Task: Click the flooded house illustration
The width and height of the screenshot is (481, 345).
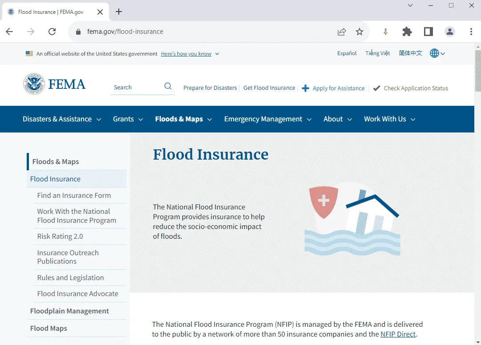Action: 352,219
